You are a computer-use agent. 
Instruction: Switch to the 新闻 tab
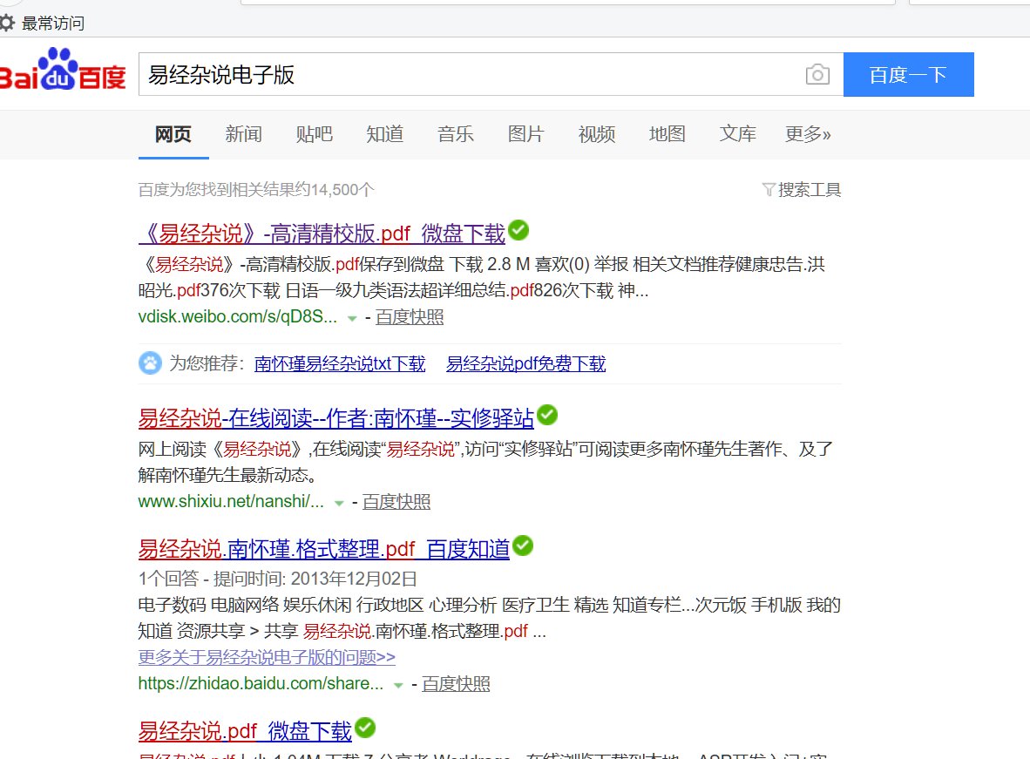pos(243,135)
